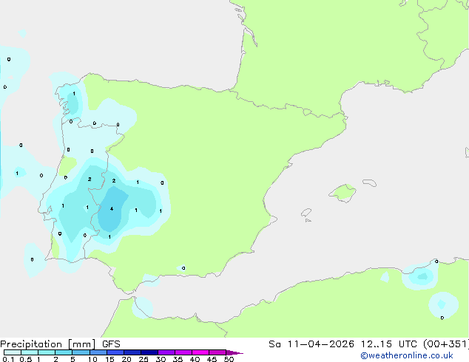Click the 0.5–1 mm legend swatch
Screen dimensions: 469x362
pos(30,352)
